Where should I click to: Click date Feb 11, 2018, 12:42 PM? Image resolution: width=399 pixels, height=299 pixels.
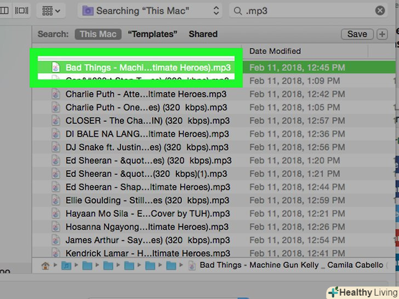pos(297,94)
